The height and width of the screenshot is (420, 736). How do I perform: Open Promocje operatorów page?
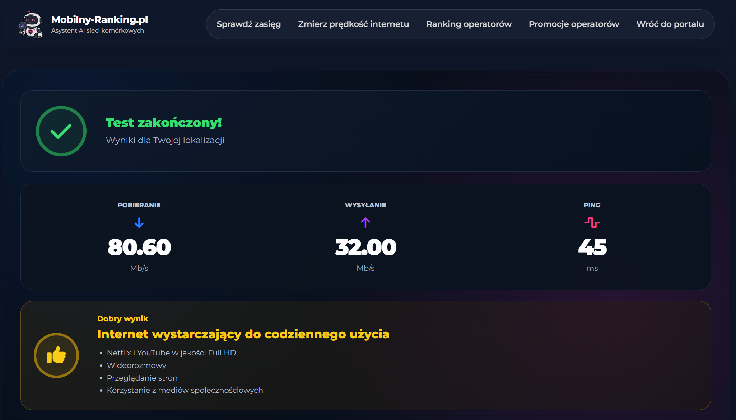[x=574, y=24]
